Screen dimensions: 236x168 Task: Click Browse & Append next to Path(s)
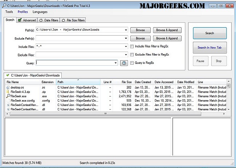pos(167,30)
